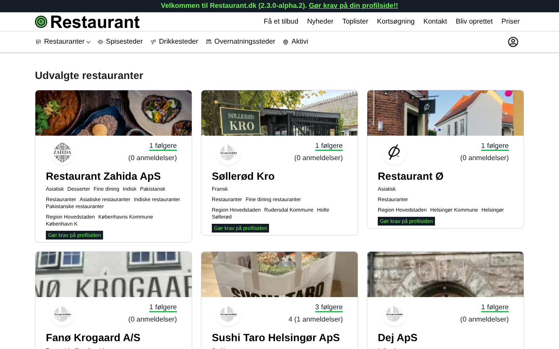Image resolution: width=559 pixels, height=349 pixels.
Task: Open the Overnatningssteder menu item
Action: coord(245,41)
